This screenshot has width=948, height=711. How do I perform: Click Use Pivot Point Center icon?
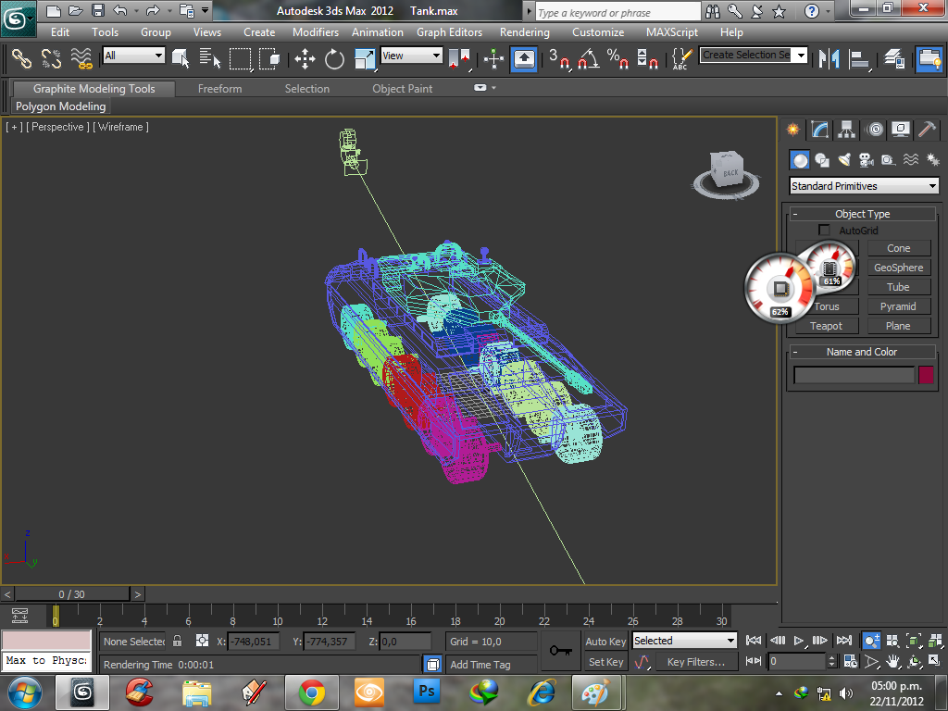tap(459, 58)
